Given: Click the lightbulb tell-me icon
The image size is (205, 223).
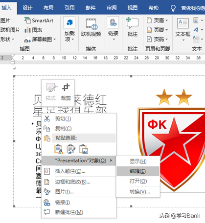Looking at the screenshot, I should coord(173,8).
